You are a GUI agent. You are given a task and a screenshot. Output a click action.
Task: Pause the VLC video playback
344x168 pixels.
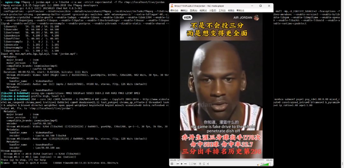172,164
